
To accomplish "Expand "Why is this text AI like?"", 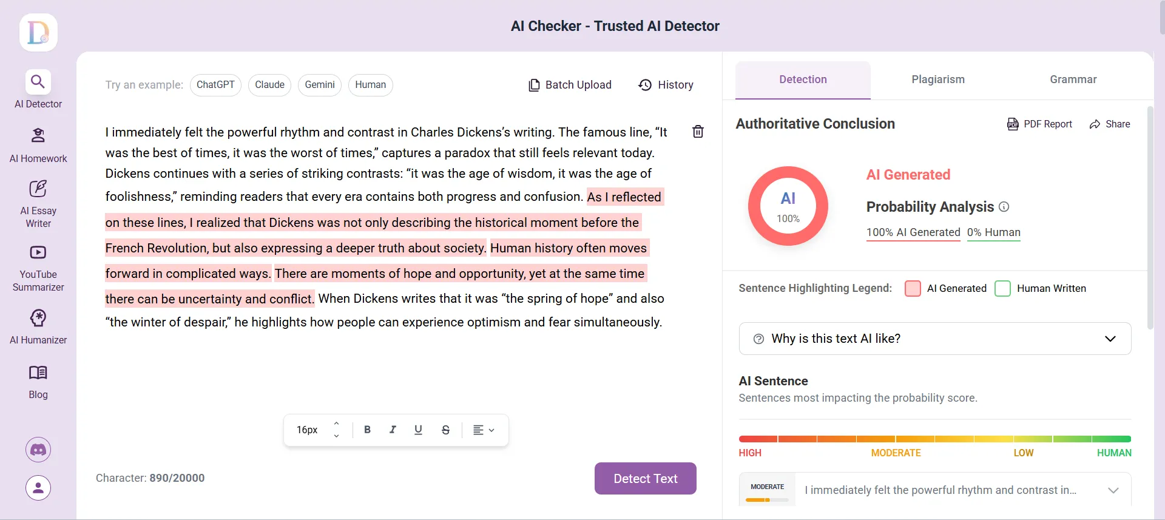I will (x=934, y=339).
